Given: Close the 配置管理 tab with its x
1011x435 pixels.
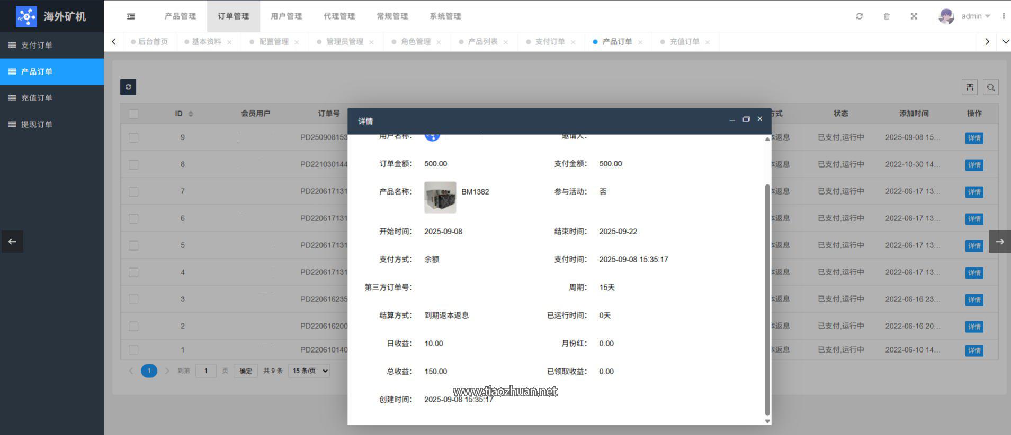Looking at the screenshot, I should (297, 42).
